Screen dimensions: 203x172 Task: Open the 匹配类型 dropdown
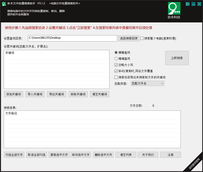point(147,83)
